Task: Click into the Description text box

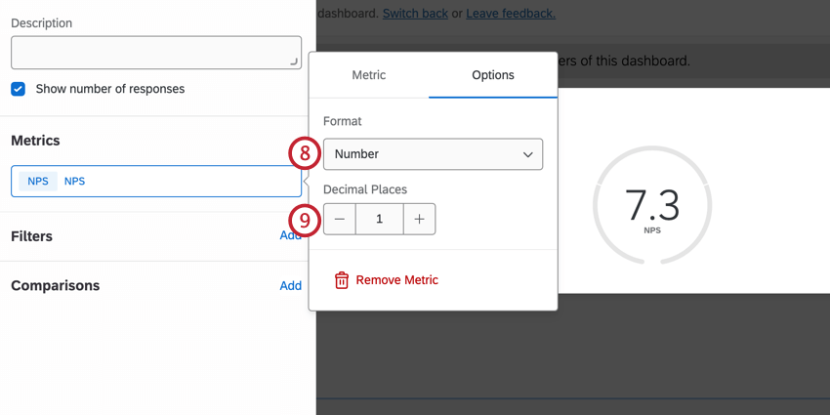Action: (x=156, y=53)
